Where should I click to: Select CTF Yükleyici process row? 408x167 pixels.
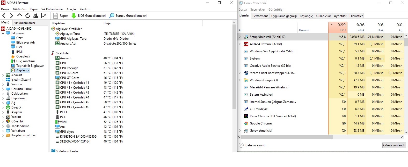[x=320, y=109]
